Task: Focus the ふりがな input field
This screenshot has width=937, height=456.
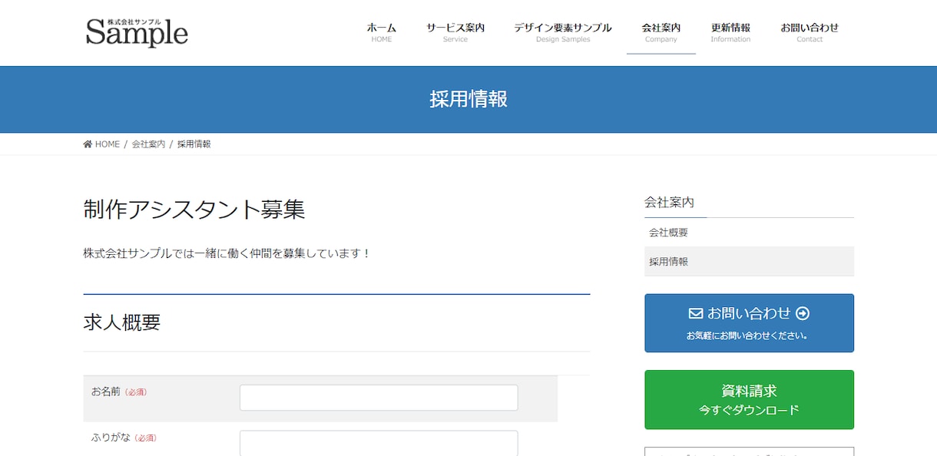Action: [379, 443]
